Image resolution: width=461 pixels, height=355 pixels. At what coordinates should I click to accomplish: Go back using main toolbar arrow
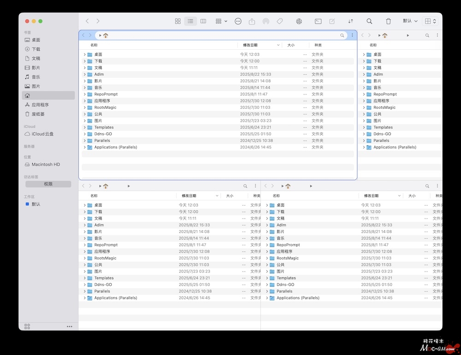87,21
